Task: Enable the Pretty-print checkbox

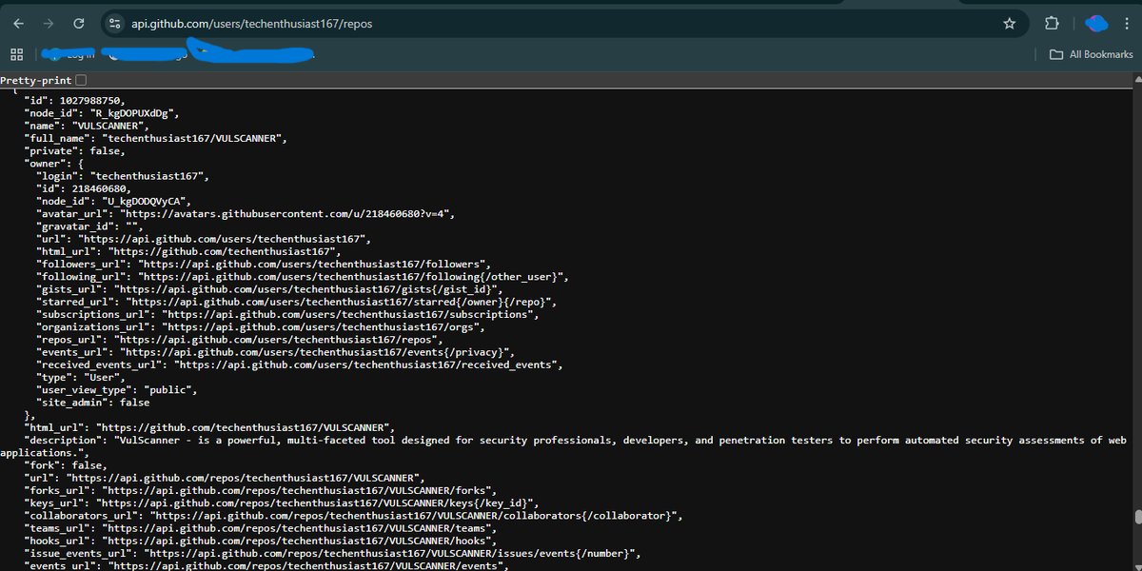Action: click(x=81, y=80)
